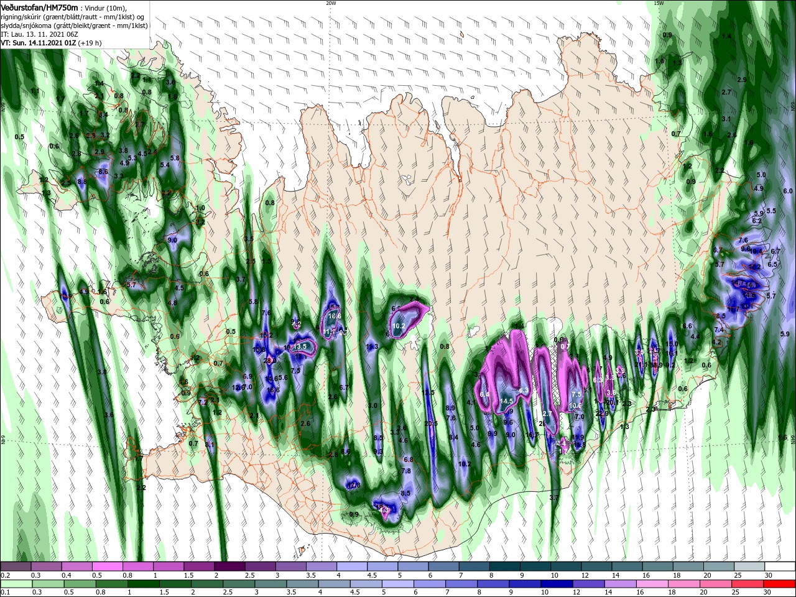Click the 15W longitude label

(659, 3)
